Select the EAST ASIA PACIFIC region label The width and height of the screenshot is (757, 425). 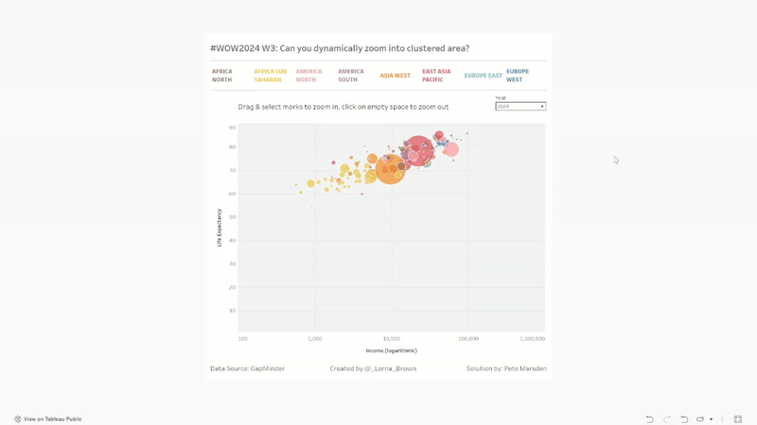(x=436, y=76)
